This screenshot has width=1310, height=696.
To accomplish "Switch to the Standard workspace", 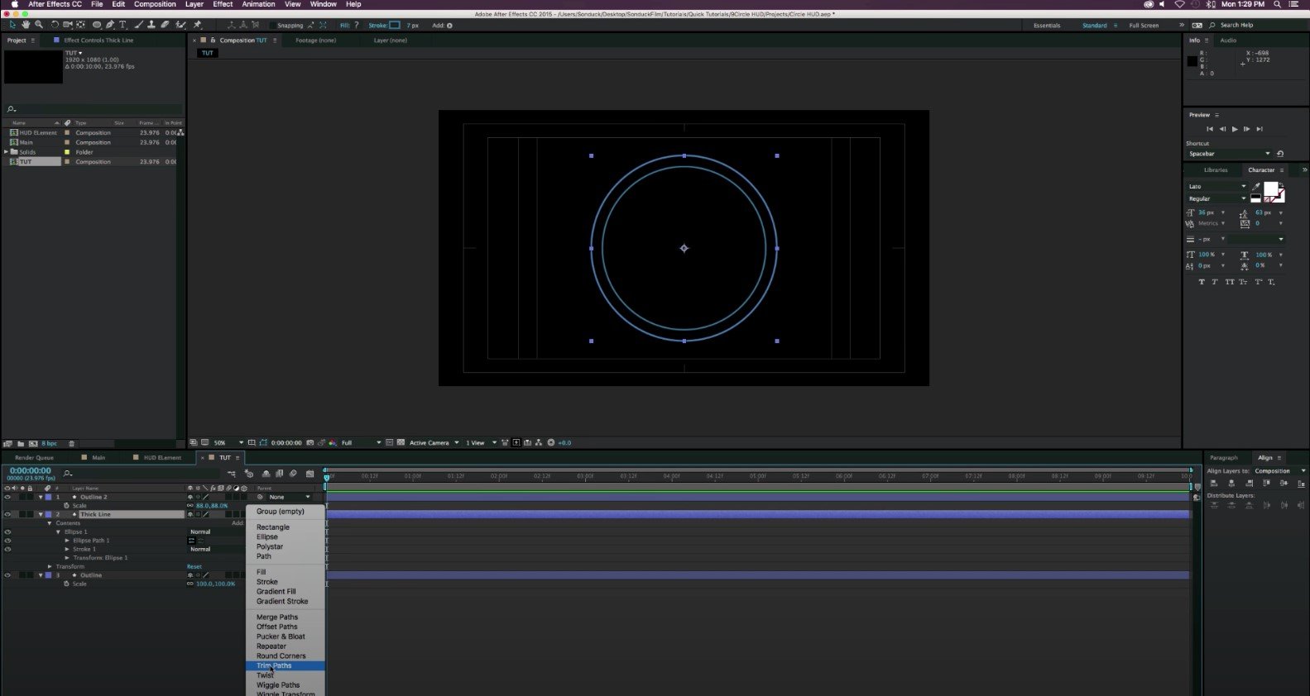I will 1094,26.
